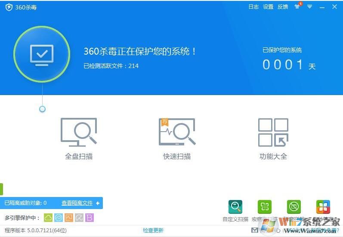Open the 查看隔离文件 link
This screenshot has height=237, width=343.
[x=77, y=203]
